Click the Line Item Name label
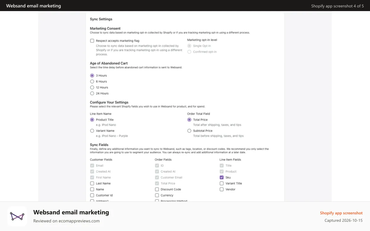 click(101, 114)
